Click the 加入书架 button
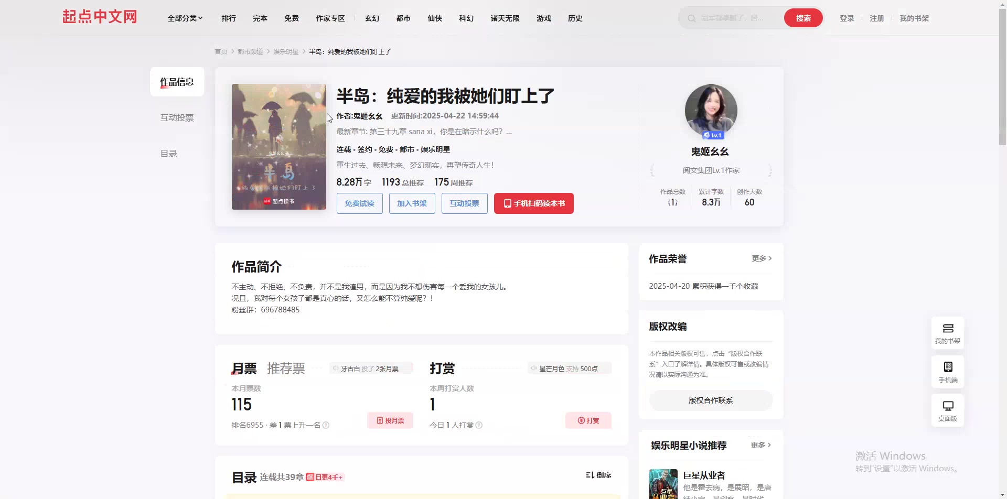 click(412, 203)
